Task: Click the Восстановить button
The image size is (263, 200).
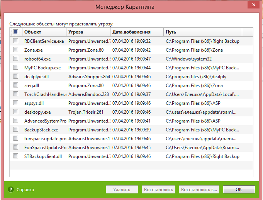Action: coord(158,190)
